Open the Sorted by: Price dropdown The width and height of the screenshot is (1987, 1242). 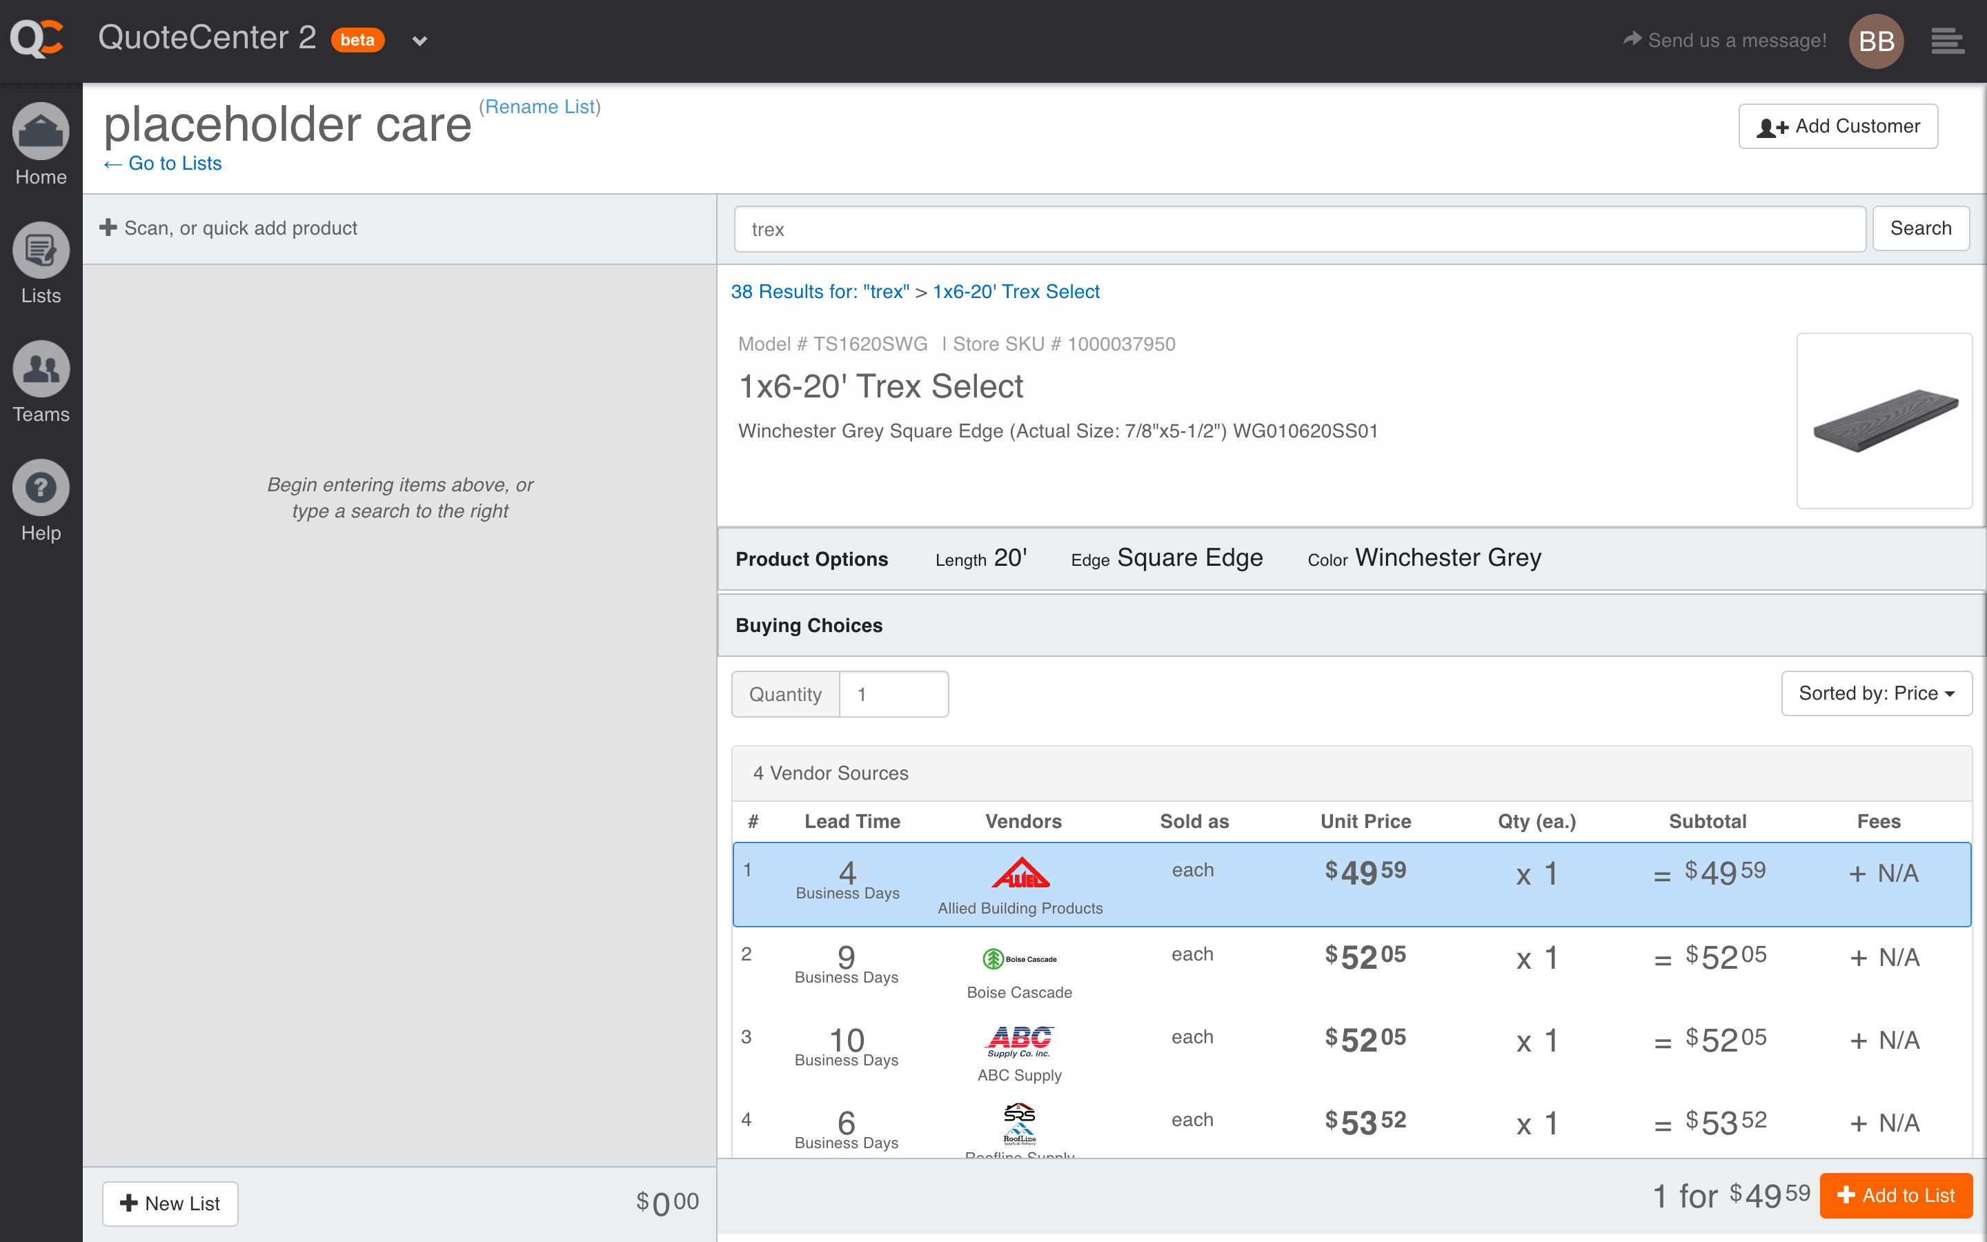[x=1875, y=693]
